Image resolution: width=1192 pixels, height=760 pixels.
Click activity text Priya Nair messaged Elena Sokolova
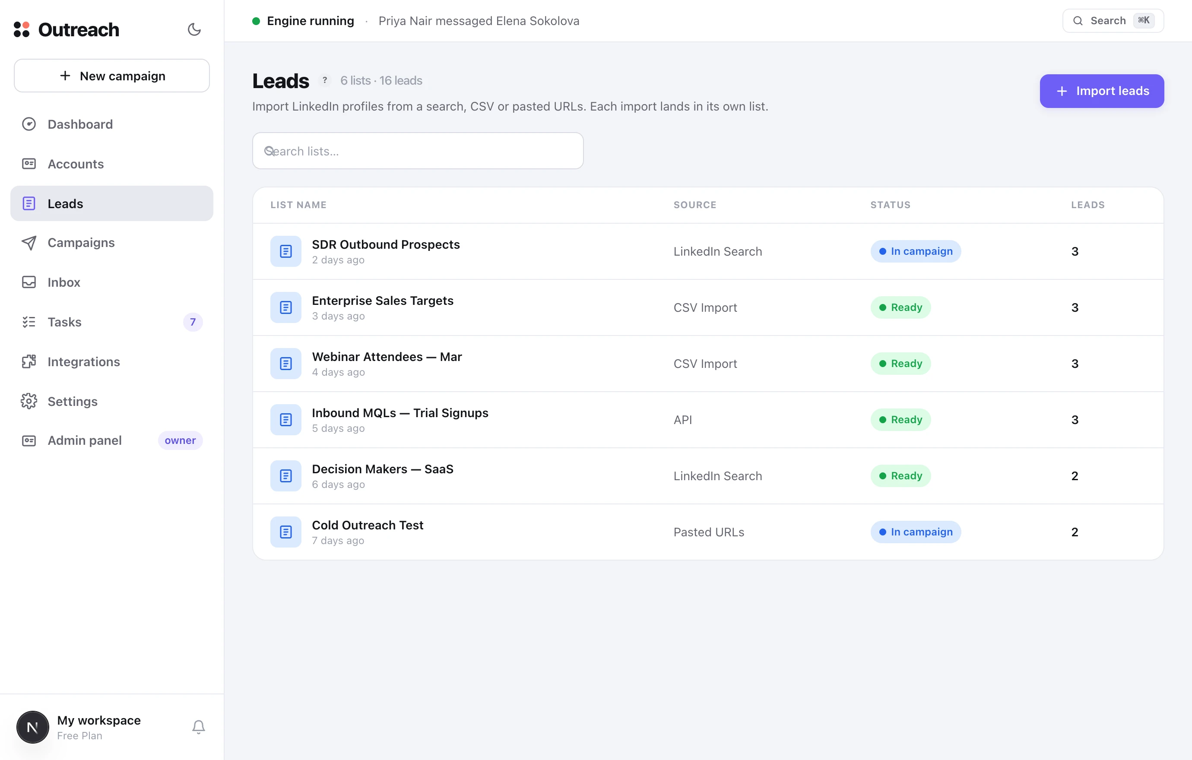click(479, 21)
